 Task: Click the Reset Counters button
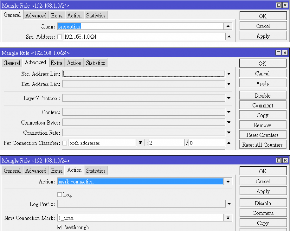click(x=263, y=135)
